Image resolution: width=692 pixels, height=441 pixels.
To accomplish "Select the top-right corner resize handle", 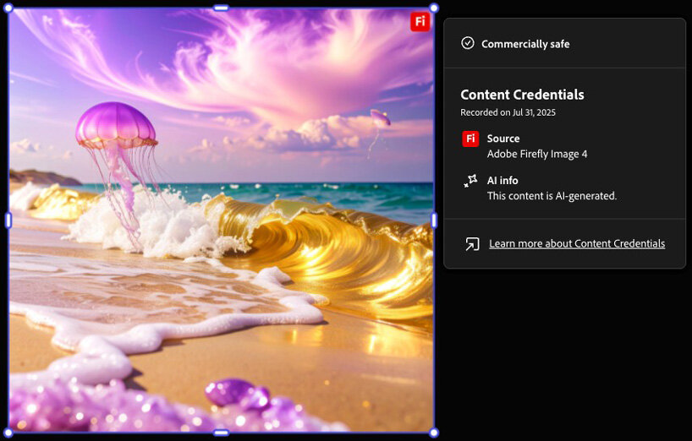I will coord(434,8).
